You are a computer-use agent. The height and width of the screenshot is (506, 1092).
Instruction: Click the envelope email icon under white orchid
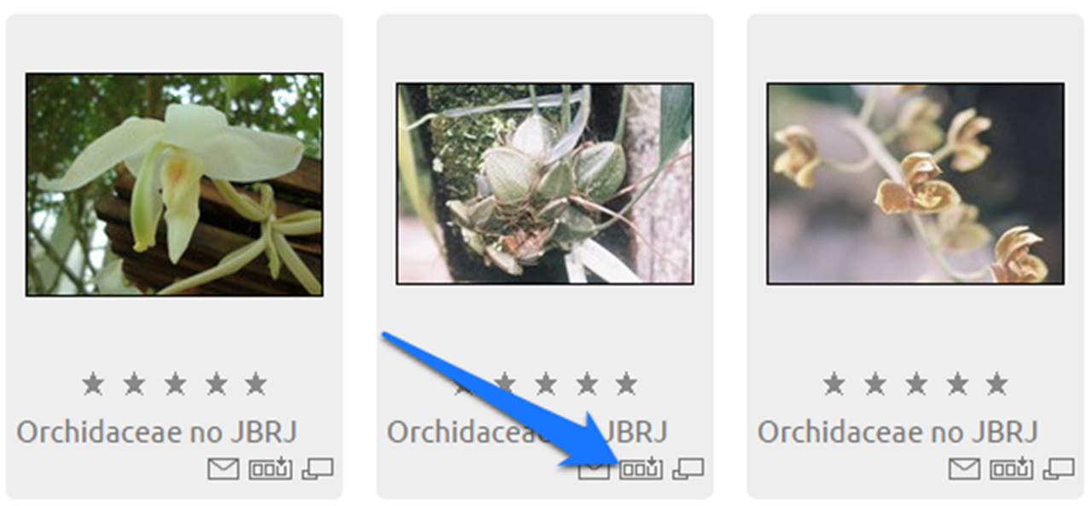(223, 468)
